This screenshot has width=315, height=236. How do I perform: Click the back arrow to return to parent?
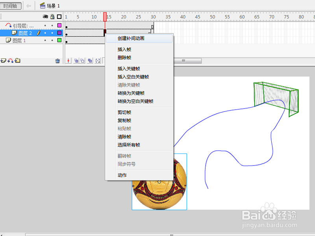[x=29, y=6]
